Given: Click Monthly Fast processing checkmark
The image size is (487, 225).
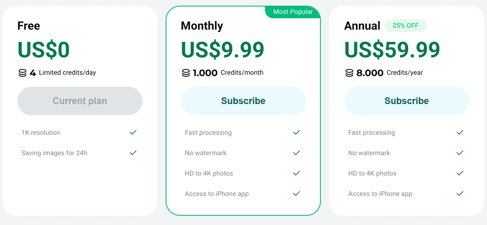Looking at the screenshot, I should (297, 133).
